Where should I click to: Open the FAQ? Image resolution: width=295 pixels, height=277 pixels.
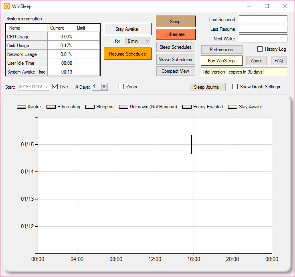click(x=279, y=61)
